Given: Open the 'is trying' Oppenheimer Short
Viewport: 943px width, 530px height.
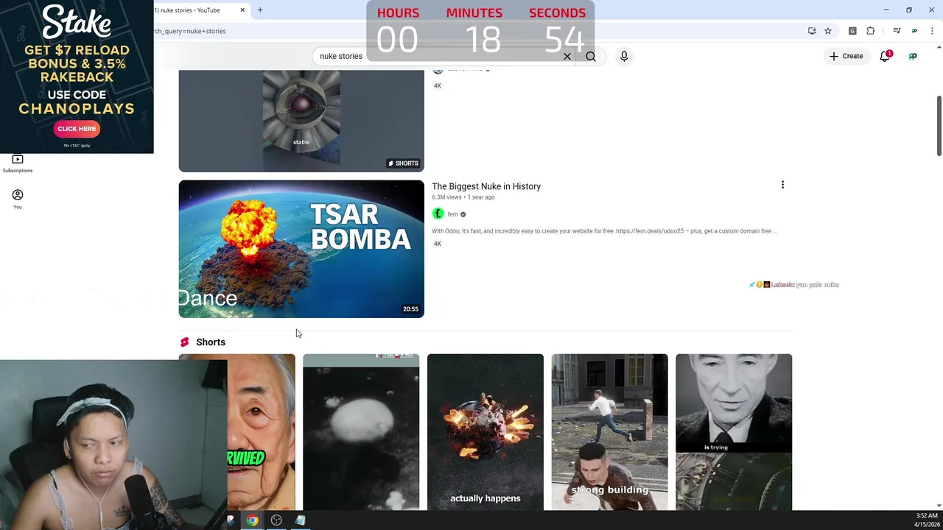Looking at the screenshot, I should pyautogui.click(x=734, y=432).
